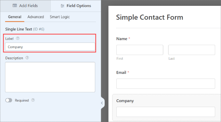Select the General sub-tab

click(x=15, y=17)
